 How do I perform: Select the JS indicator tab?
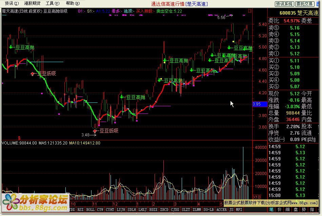(x=231, y=210)
